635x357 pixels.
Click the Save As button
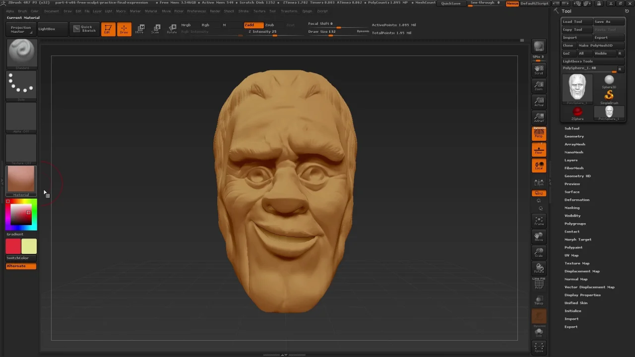(609, 22)
